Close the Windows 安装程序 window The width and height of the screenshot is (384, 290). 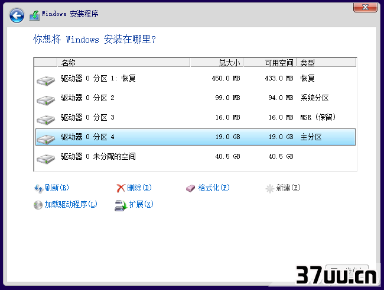pyautogui.click(x=365, y=7)
